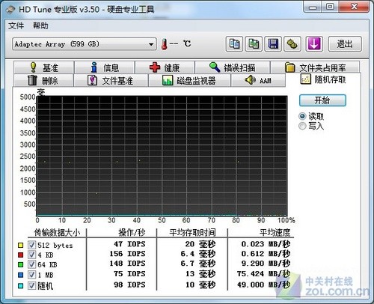This screenshot has height=304, width=374.
Task: Select the 写入 write radio button
Action: tap(311, 126)
